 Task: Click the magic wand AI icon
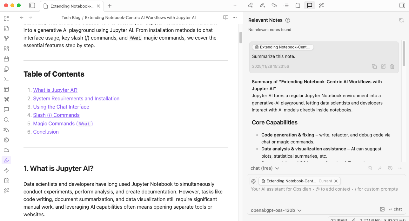click(x=321, y=5)
